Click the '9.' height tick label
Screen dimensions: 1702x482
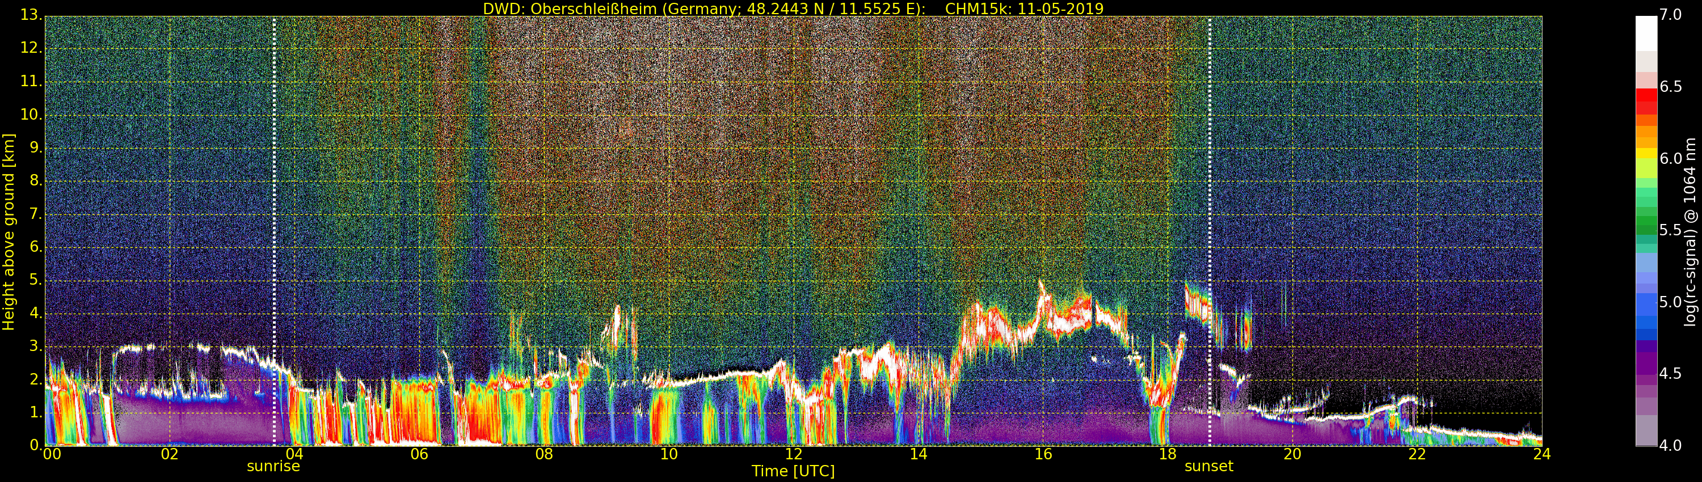click(x=36, y=148)
